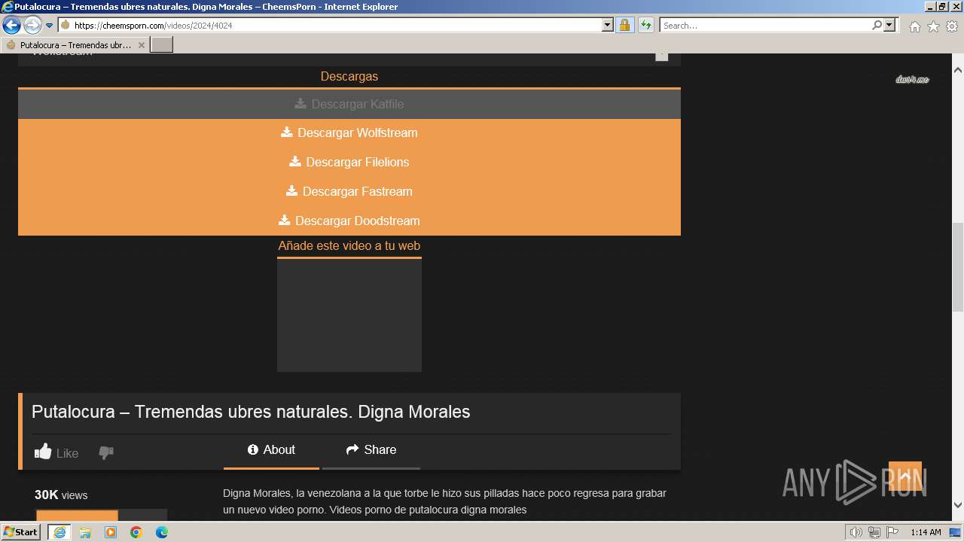
Task: Click the thumbs-up Like button
Action: (56, 452)
